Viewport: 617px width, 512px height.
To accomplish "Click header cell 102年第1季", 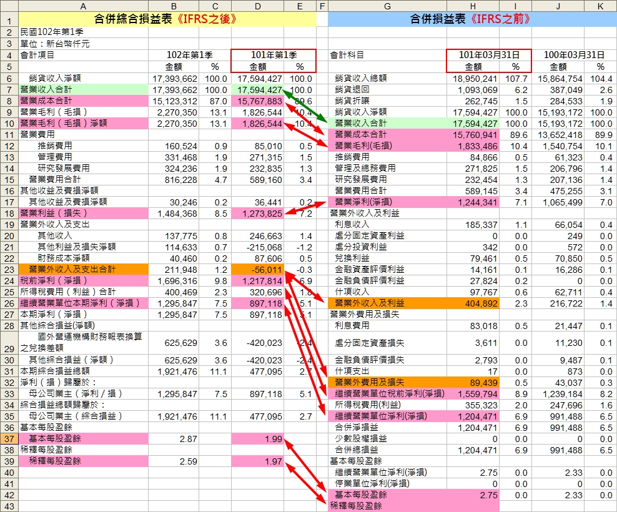I will point(190,55).
